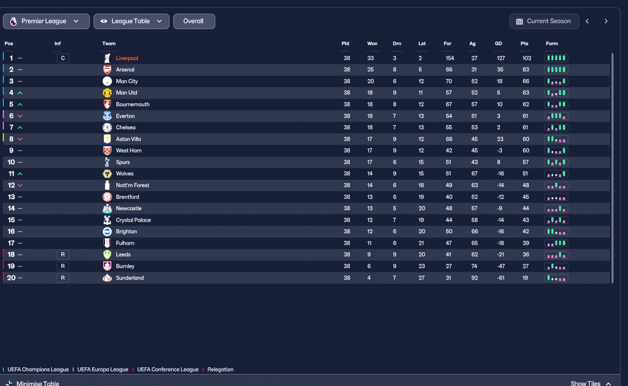This screenshot has width=628, height=386.
Task: Open the Arsenal team link
Action: click(125, 70)
